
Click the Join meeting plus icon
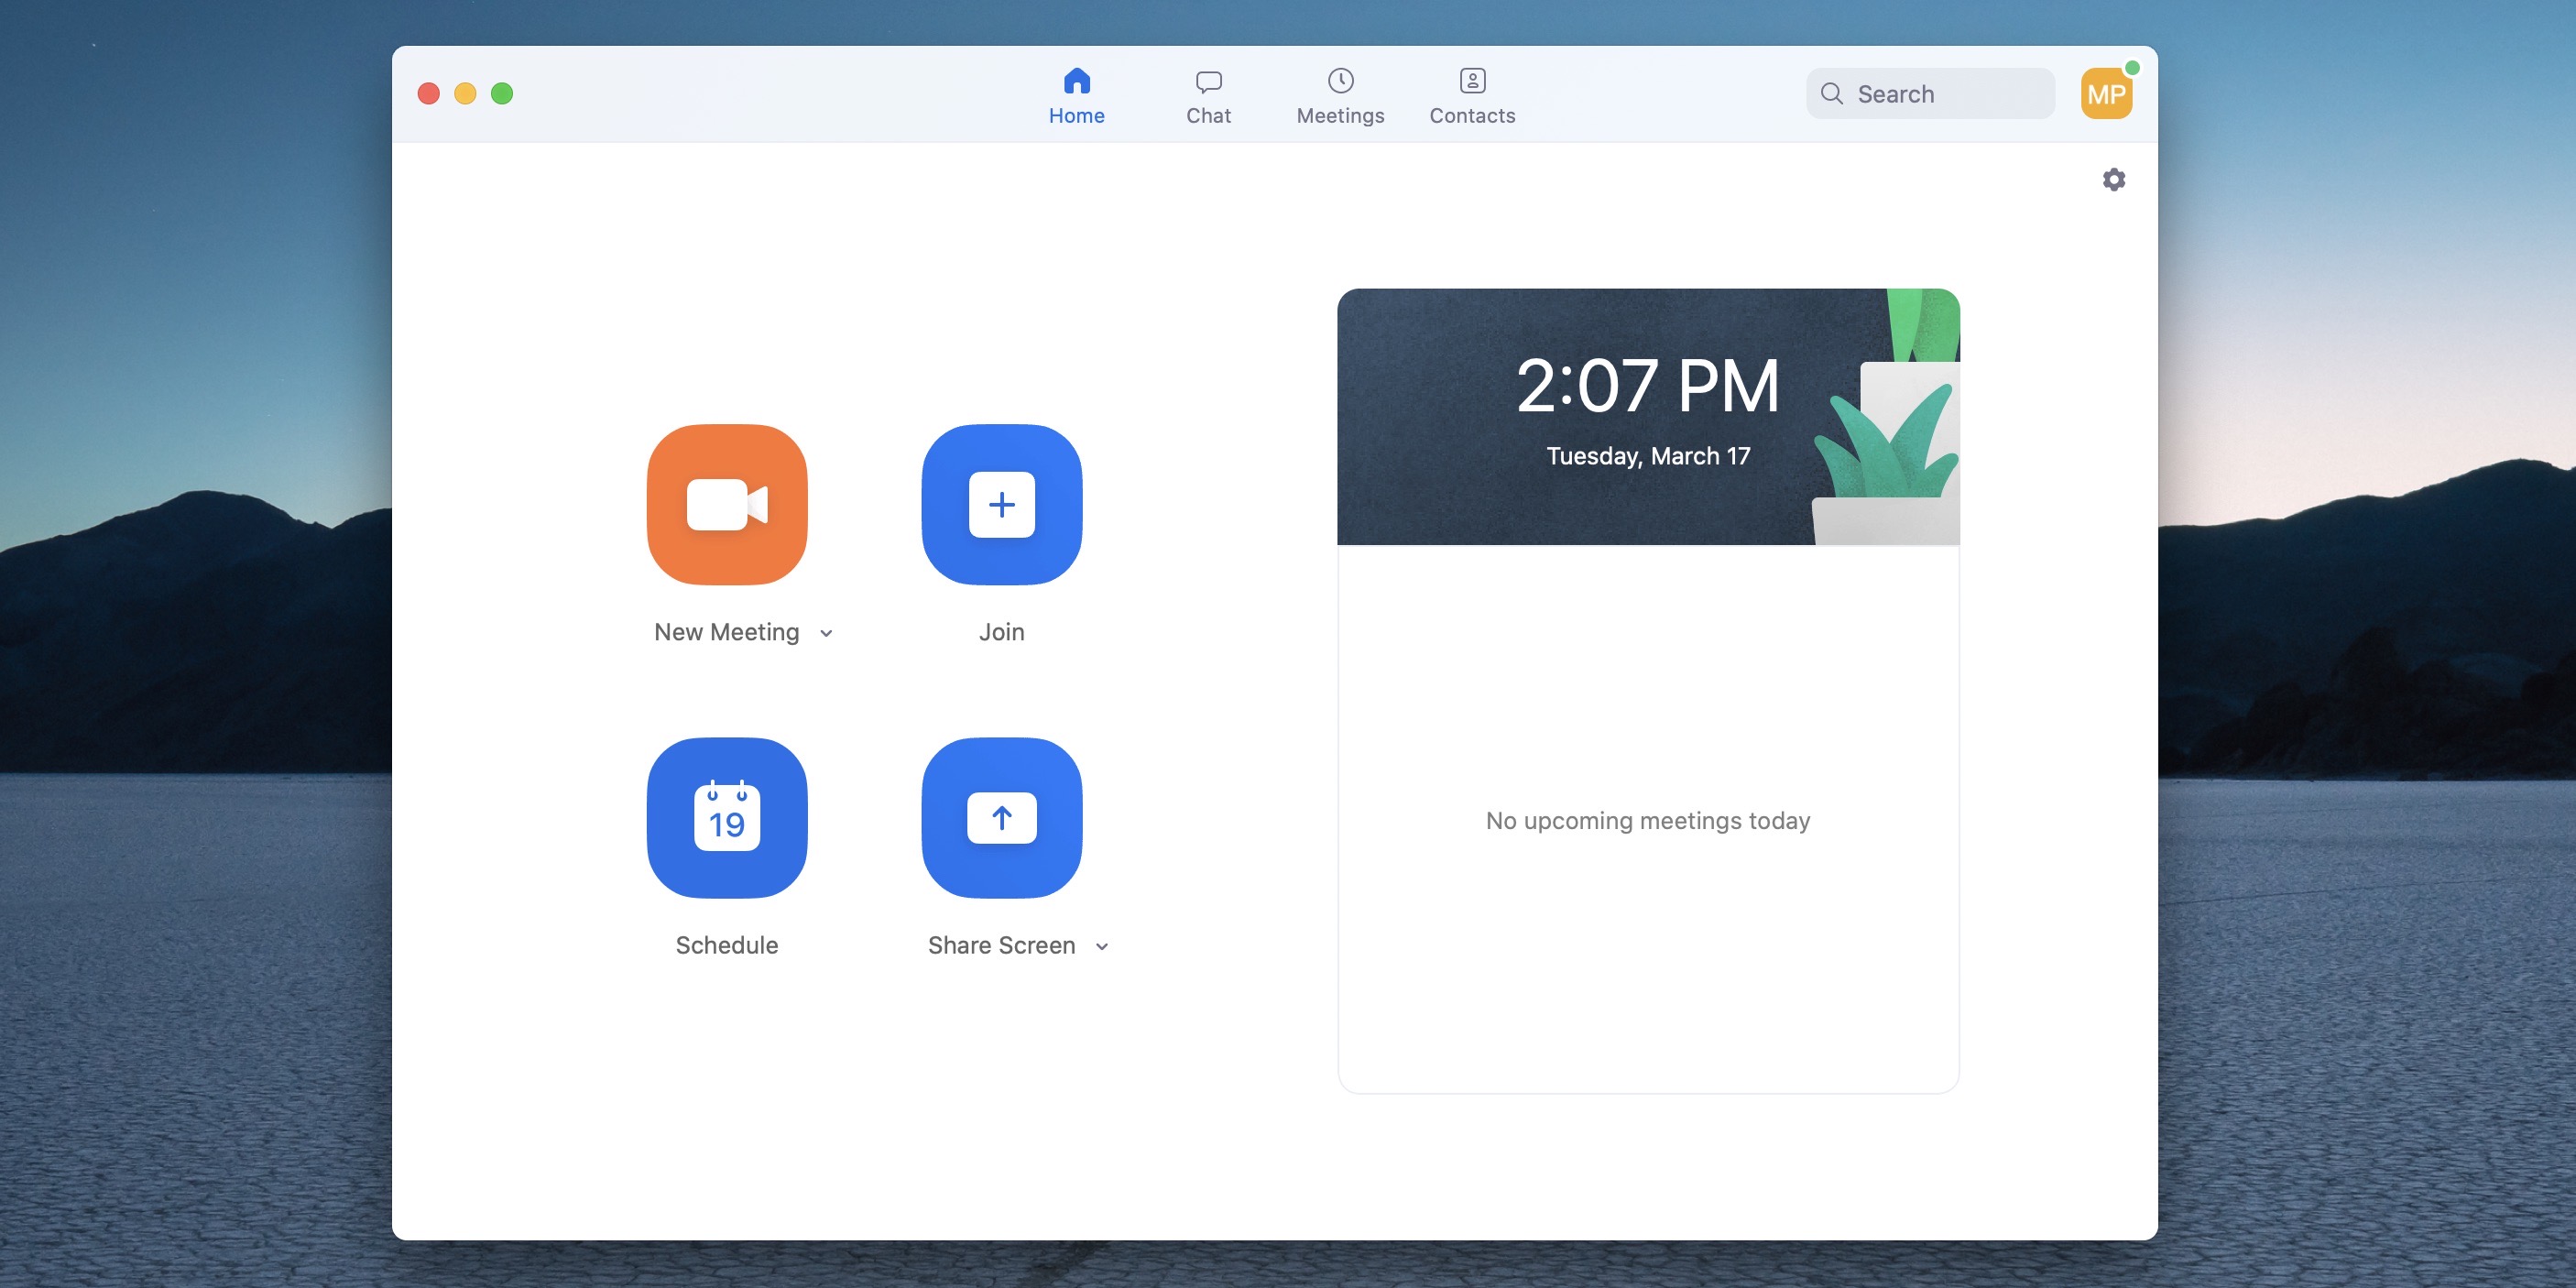click(x=1000, y=505)
